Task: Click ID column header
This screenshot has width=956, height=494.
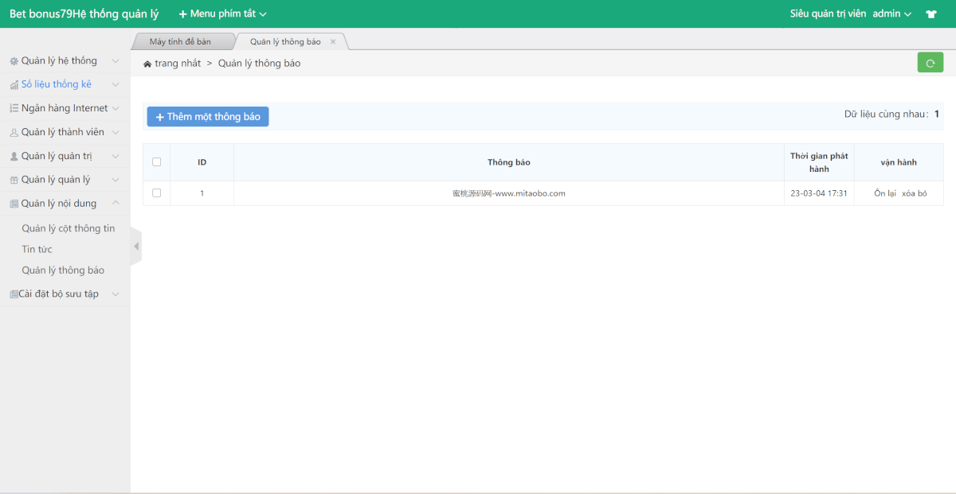Action: coord(202,162)
